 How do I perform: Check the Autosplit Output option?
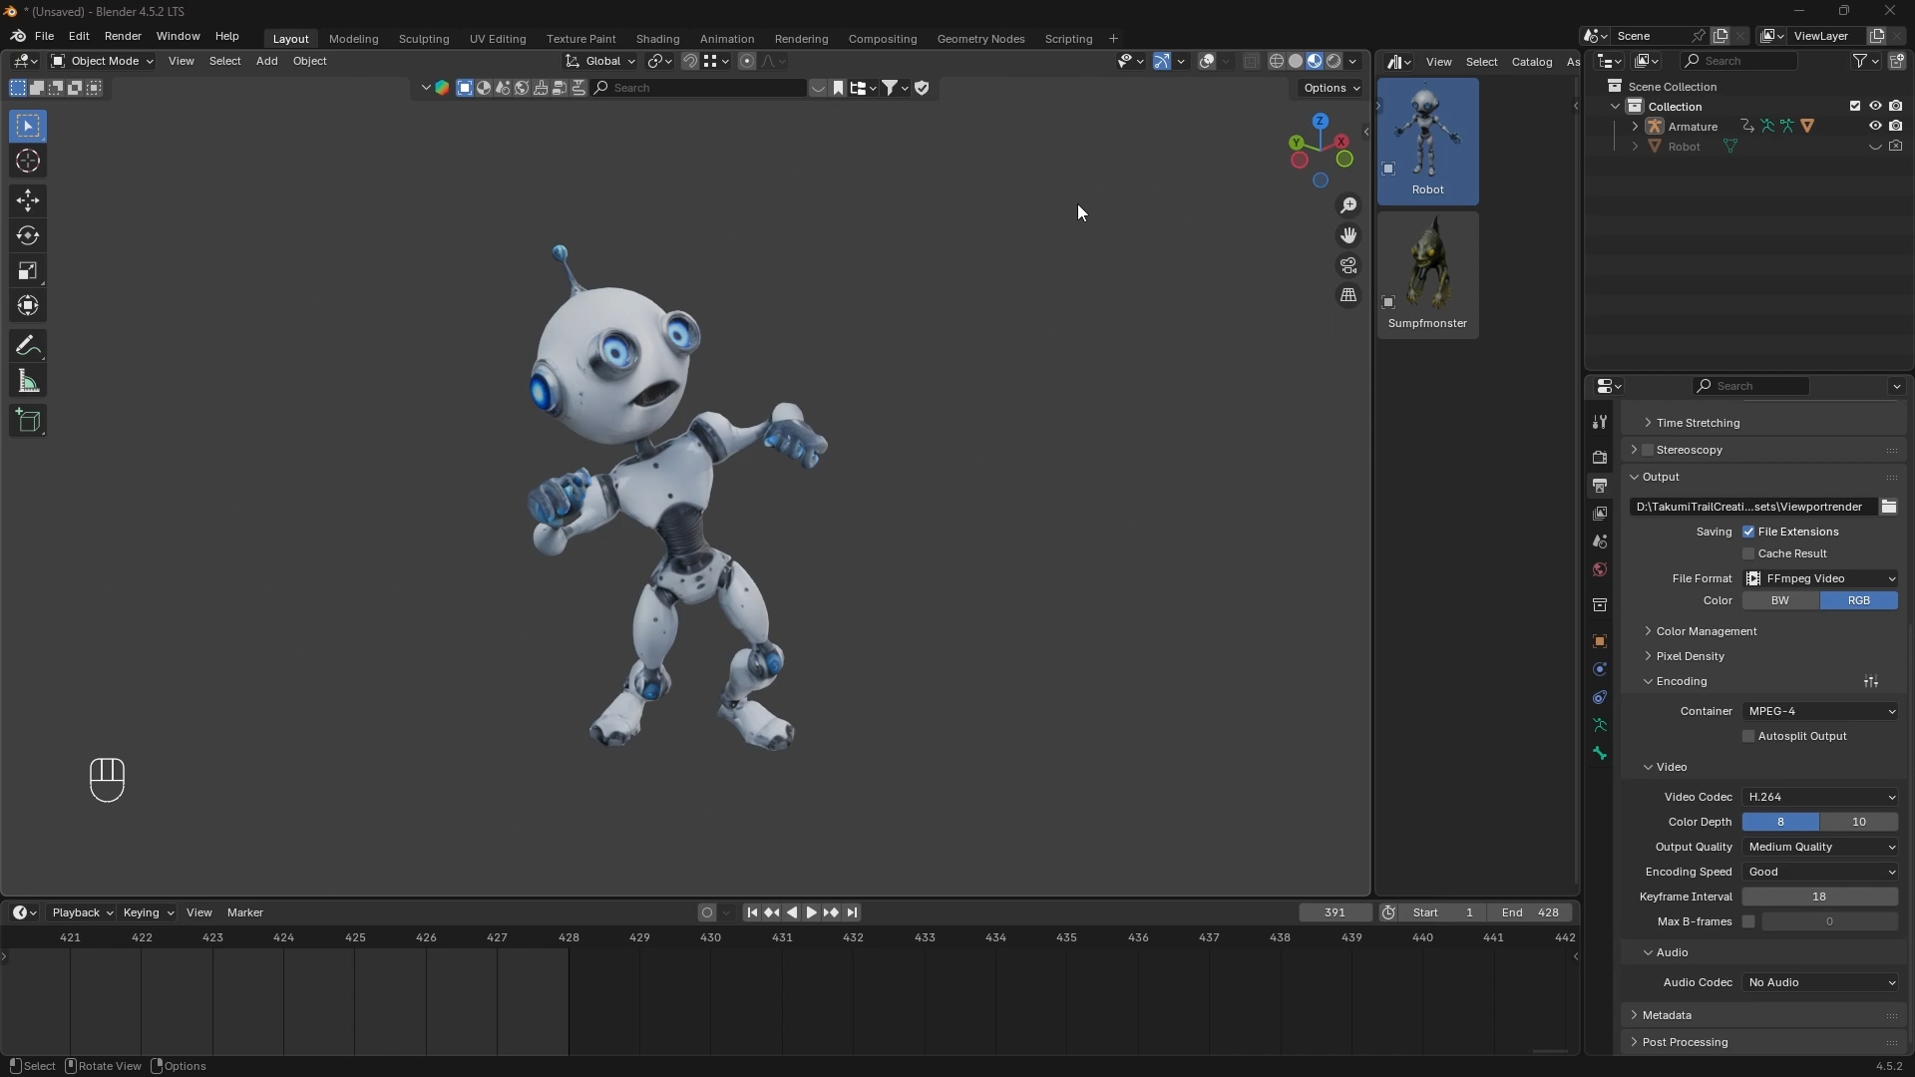click(x=1748, y=736)
